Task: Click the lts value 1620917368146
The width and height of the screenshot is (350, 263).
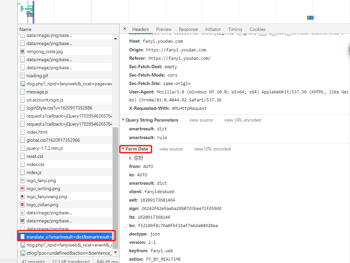Action: click(154, 217)
